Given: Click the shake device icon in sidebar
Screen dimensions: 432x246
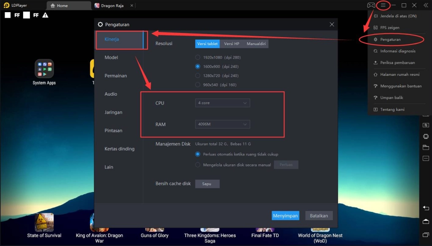Looking at the screenshot, I should click(x=426, y=136).
